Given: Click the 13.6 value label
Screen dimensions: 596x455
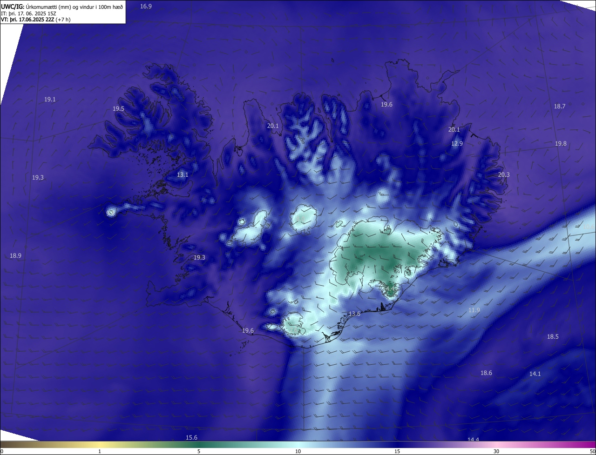Looking at the screenshot, I should (354, 314).
